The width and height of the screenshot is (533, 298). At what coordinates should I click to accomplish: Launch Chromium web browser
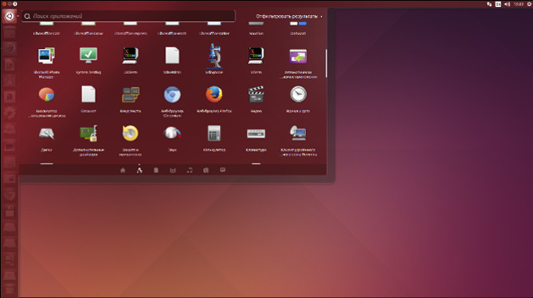click(172, 95)
